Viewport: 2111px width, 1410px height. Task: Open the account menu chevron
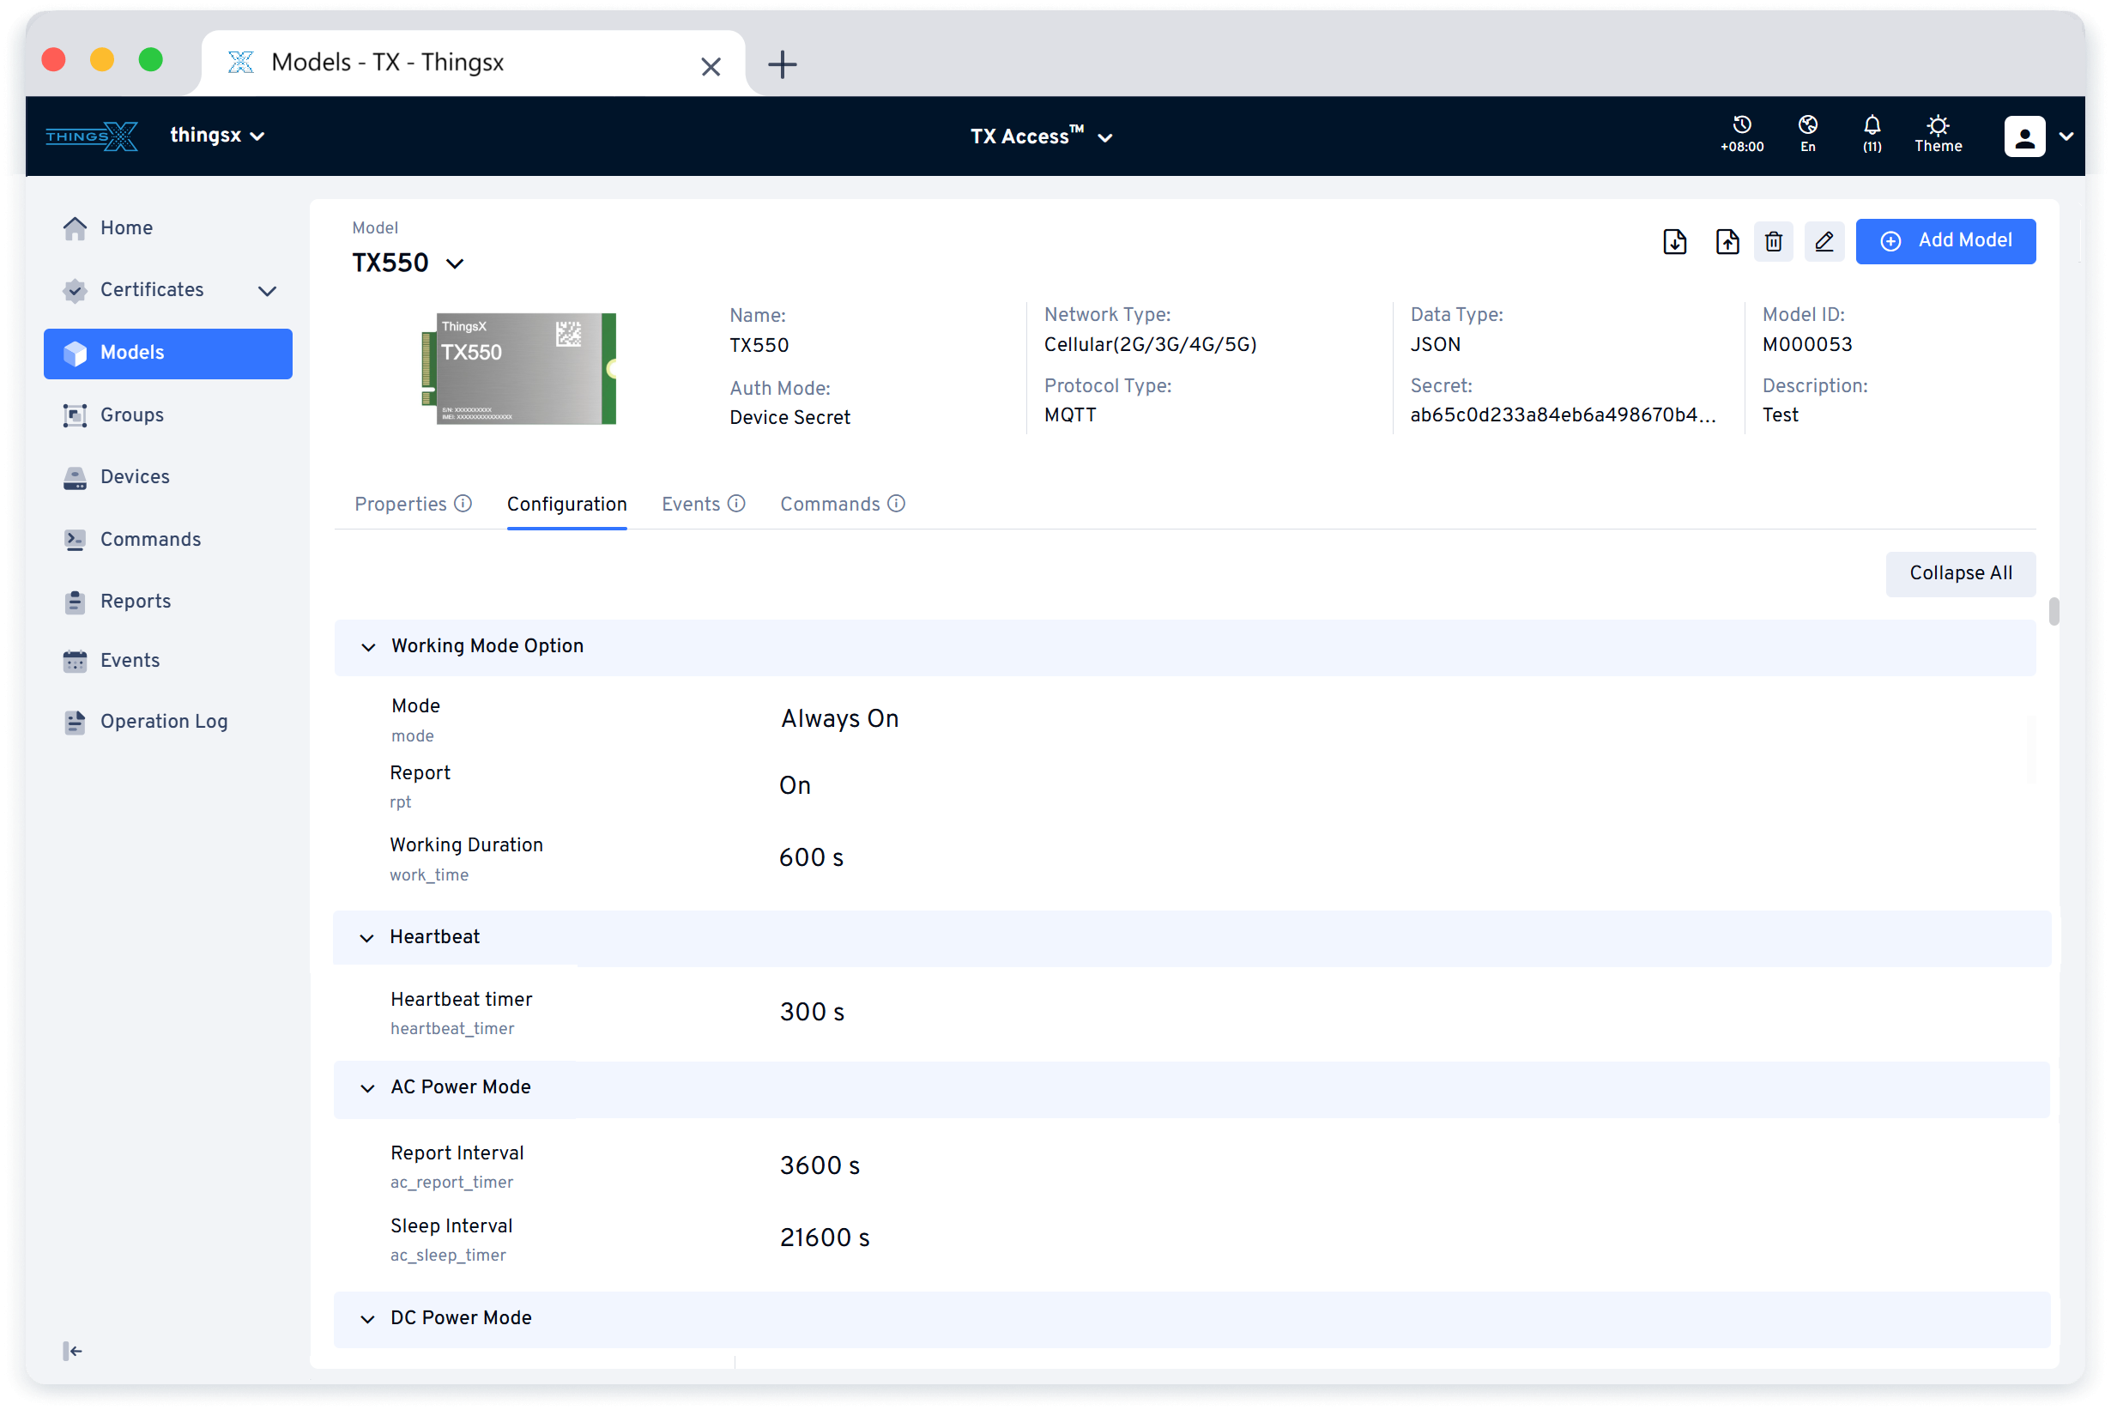pyautogui.click(x=2066, y=136)
